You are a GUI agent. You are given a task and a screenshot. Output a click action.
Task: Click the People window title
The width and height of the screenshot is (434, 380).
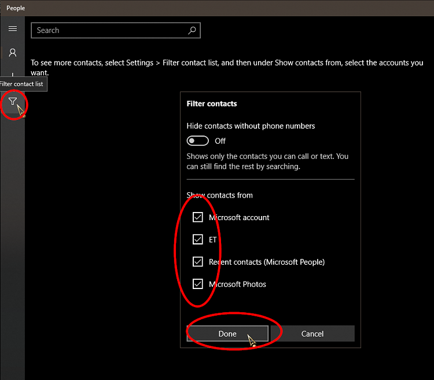(x=16, y=8)
